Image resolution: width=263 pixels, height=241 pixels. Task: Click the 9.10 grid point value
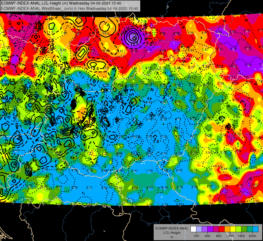(236, 100)
